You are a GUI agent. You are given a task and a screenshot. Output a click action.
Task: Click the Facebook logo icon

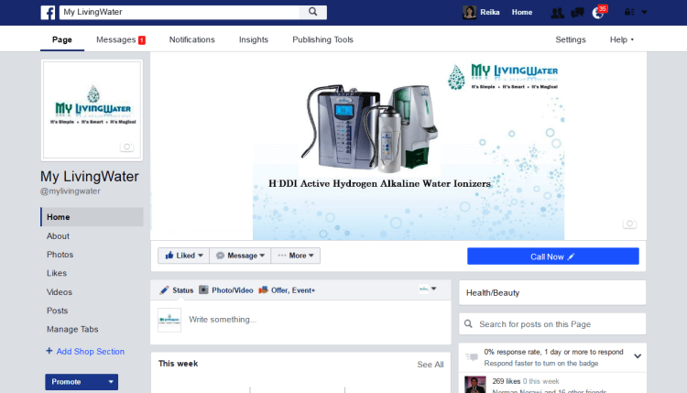48,12
